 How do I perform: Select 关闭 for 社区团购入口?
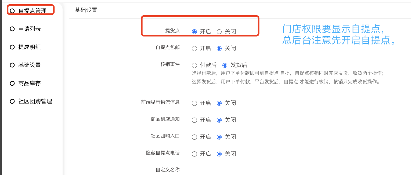219,137
